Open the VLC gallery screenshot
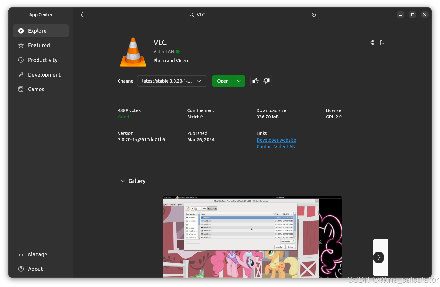This screenshot has height=287, width=440. coord(252,237)
